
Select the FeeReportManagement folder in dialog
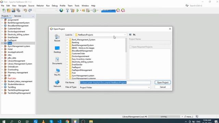[82, 70]
